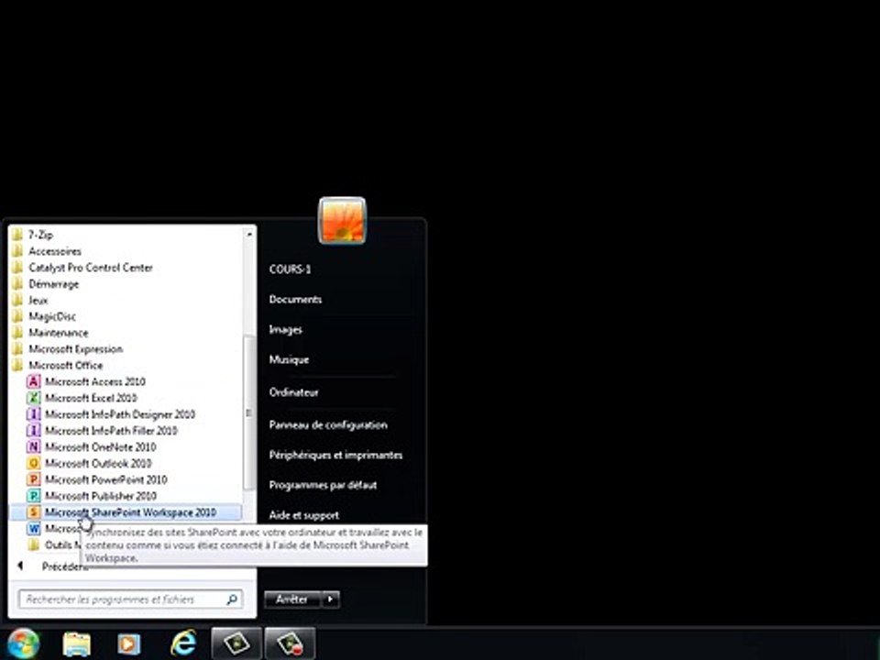Expand the Accessoires folder
Viewport: 880px width, 660px height.
pos(47,251)
